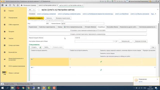Open notifications bell icon

click(x=18, y=5)
